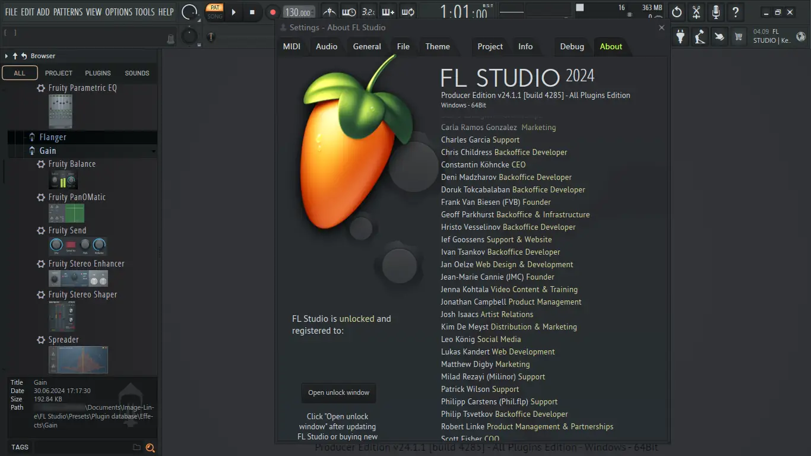Toggle wait-for-input before recording icon

coord(349,12)
